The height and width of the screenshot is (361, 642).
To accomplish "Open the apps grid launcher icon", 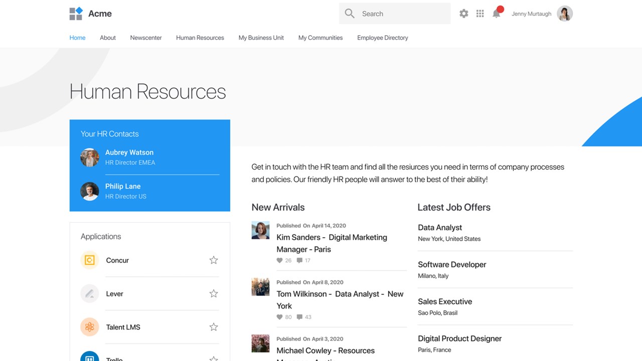I will coord(480,14).
